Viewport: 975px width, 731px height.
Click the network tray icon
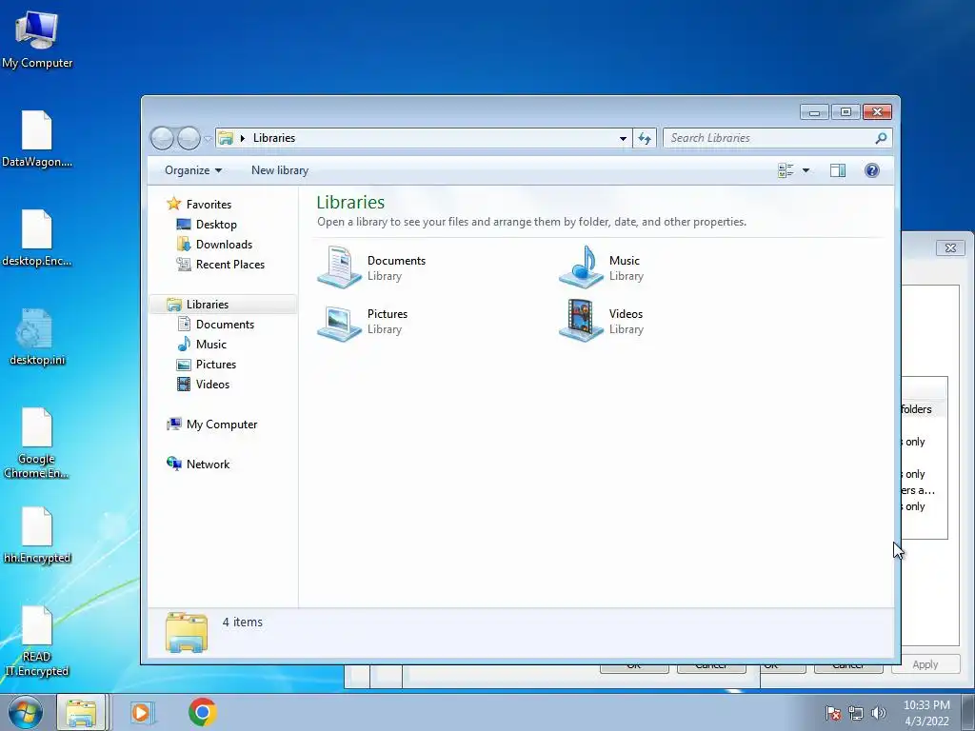(x=856, y=713)
